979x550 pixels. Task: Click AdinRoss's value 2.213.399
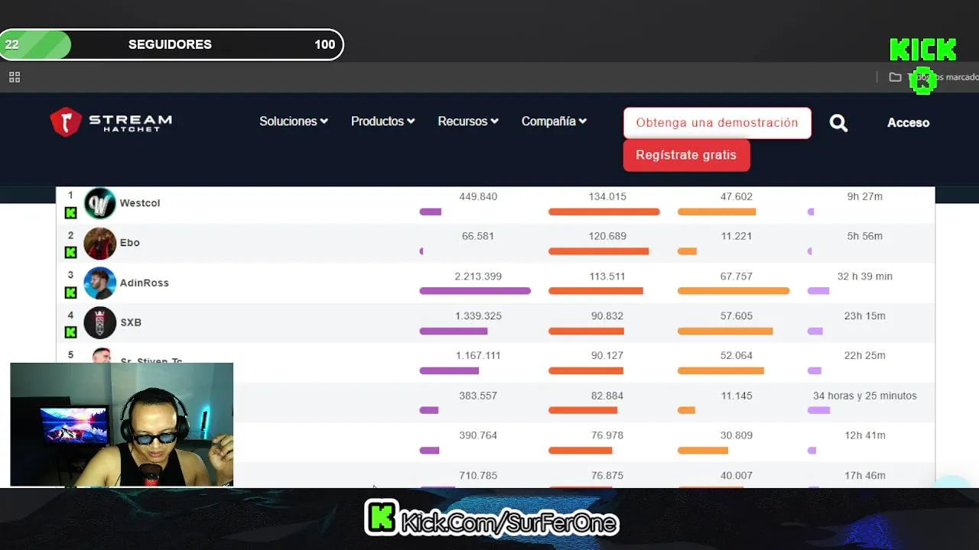(478, 277)
